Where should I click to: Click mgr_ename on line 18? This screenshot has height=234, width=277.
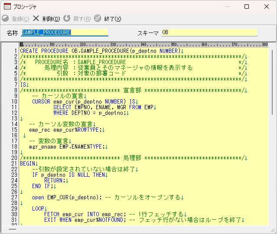pos(42,147)
